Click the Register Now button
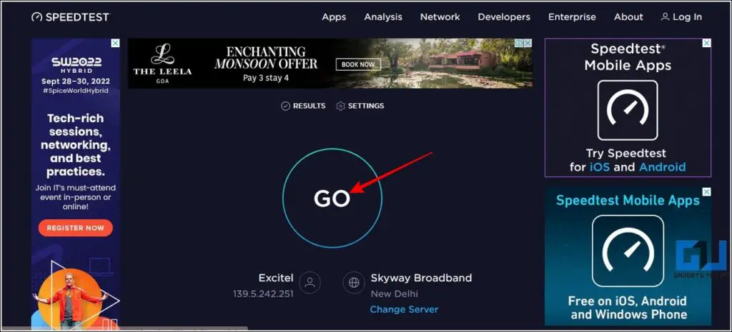 (76, 228)
